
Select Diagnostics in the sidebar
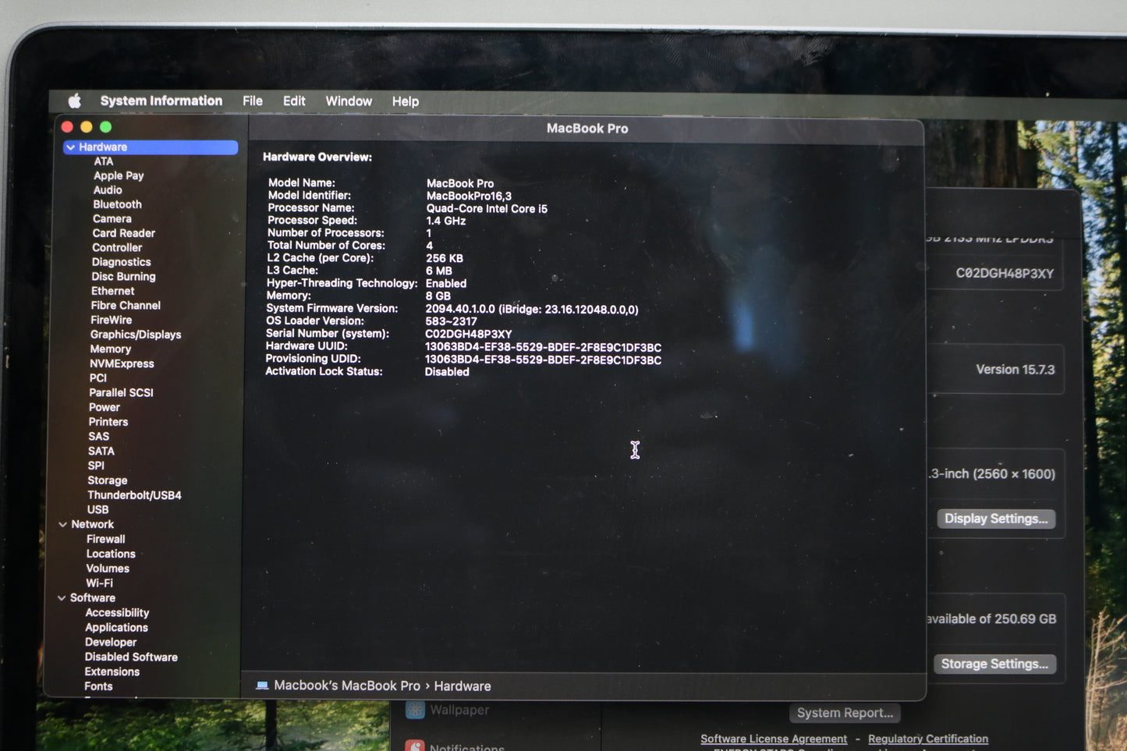[x=122, y=262]
